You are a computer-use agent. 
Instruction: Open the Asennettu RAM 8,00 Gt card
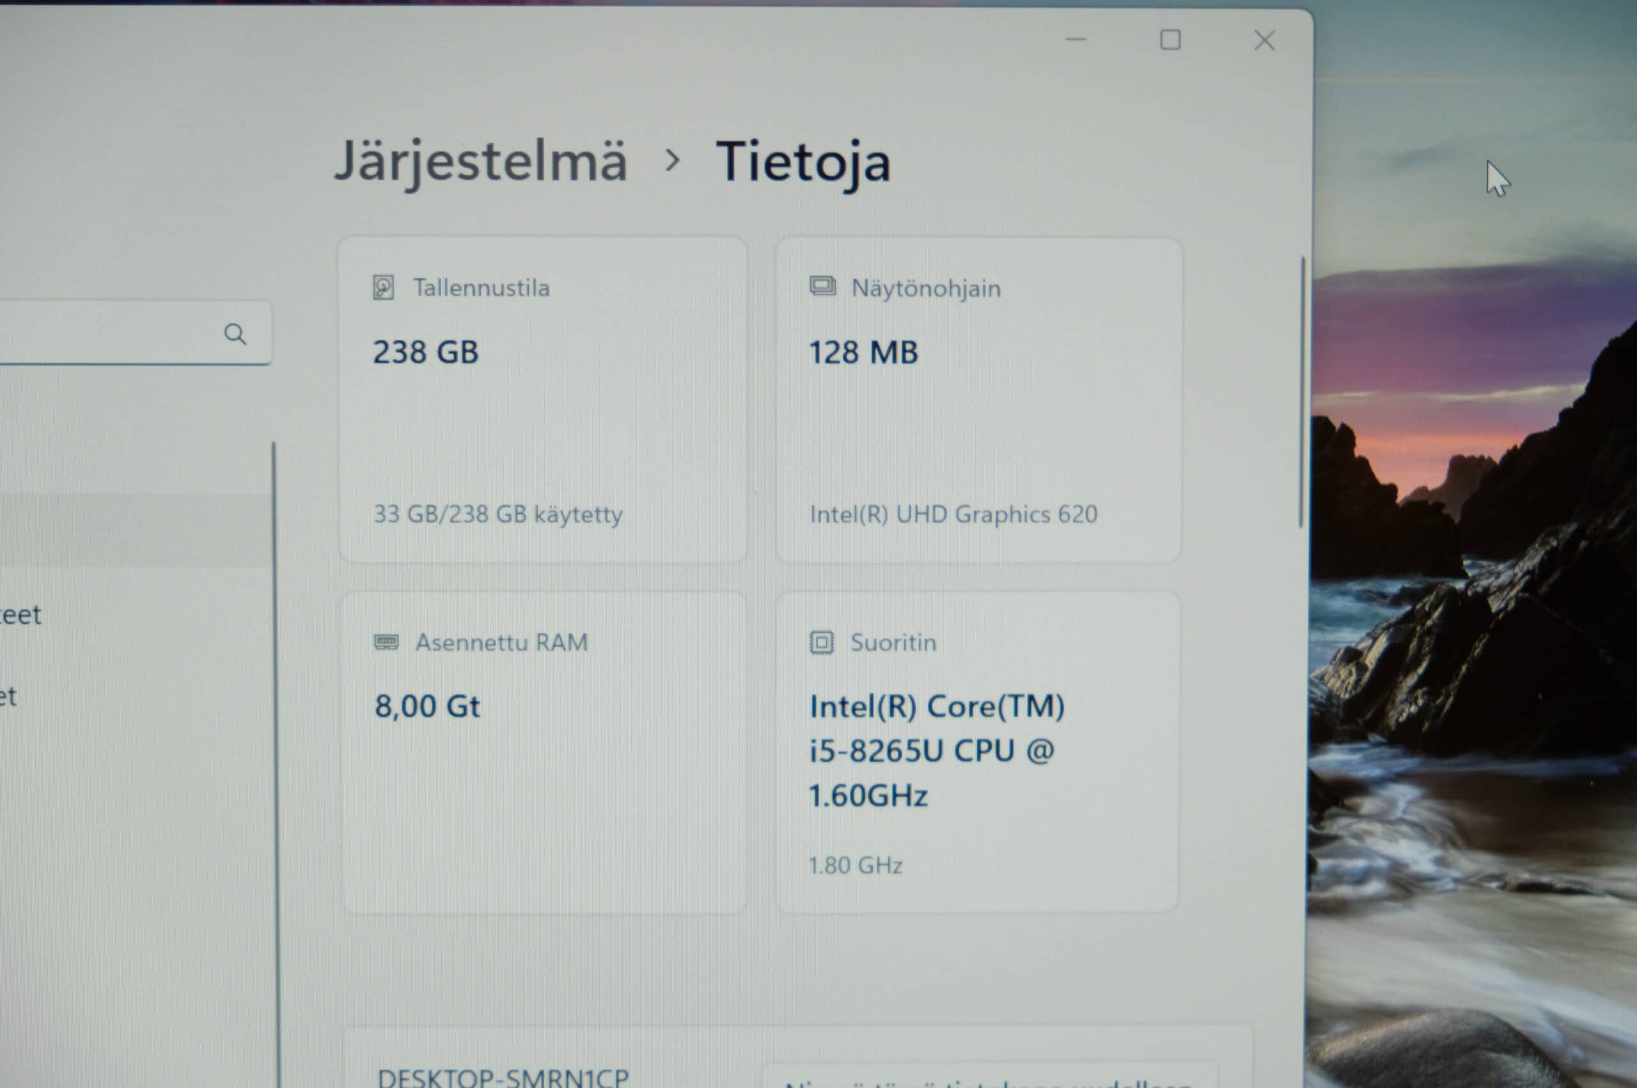click(x=544, y=752)
